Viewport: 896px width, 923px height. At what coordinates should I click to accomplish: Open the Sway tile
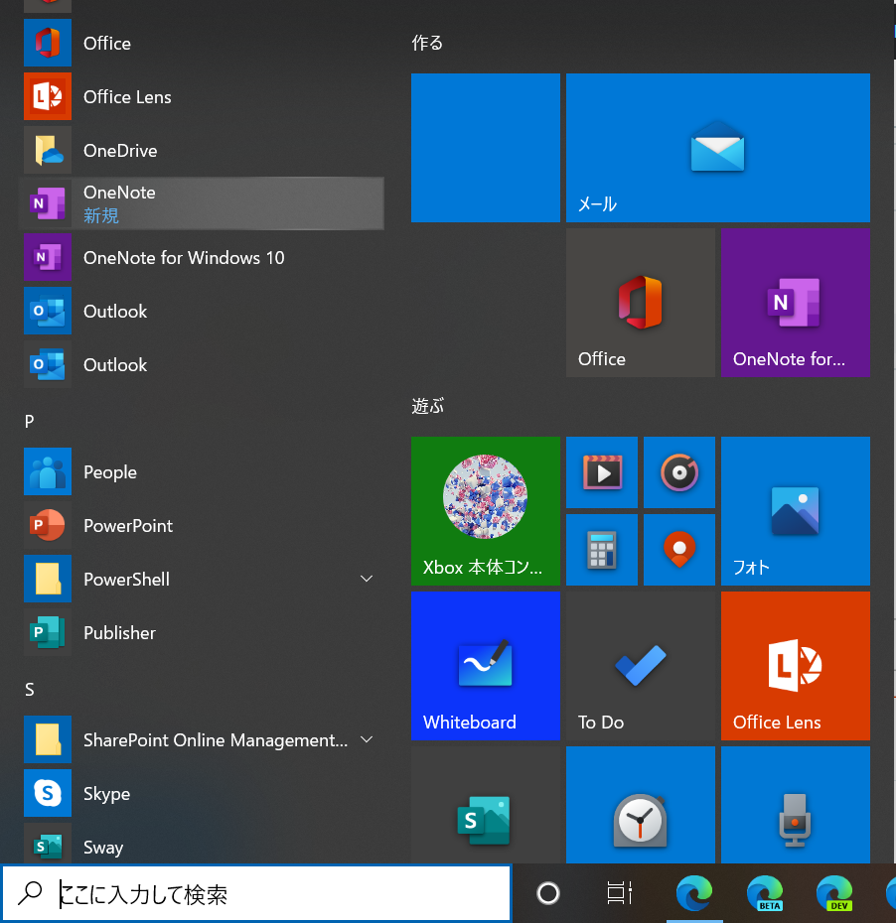coord(486,805)
